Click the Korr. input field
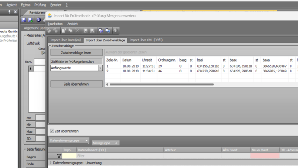 [x=40, y=62]
